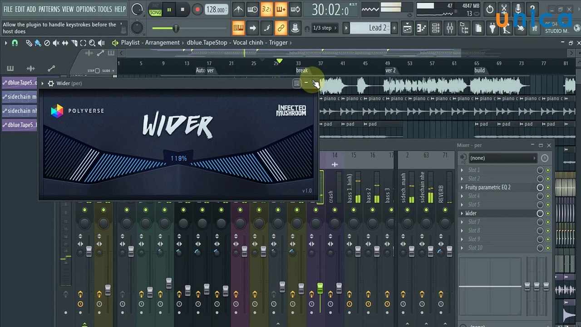581x327 pixels.
Task: Open the Wider plugin gear settings
Action: pos(51,83)
